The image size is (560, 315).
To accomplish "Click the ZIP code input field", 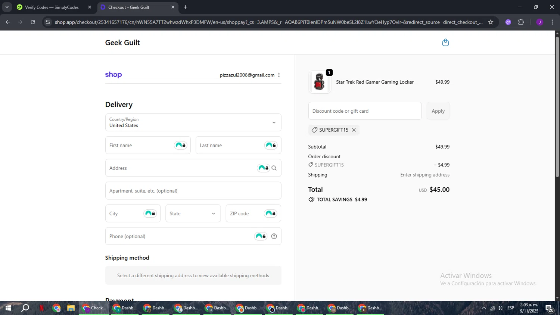I will pos(253,213).
